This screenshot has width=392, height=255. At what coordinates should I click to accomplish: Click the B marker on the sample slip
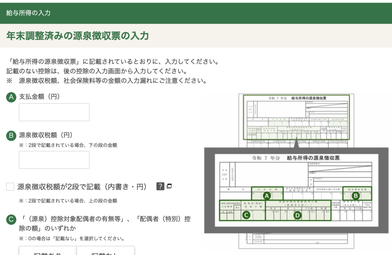[x=356, y=195]
